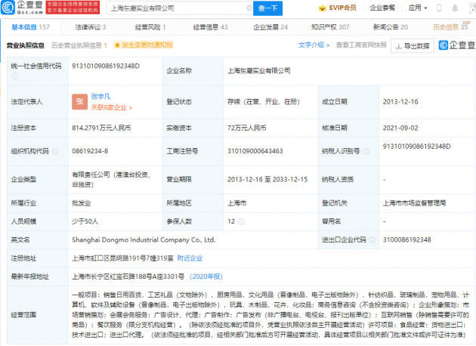Select import-export code 3100086192348
The image size is (476, 346).
(406, 239)
